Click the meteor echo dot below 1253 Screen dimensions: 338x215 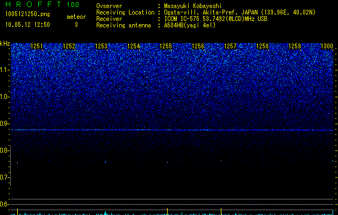(x=105, y=162)
